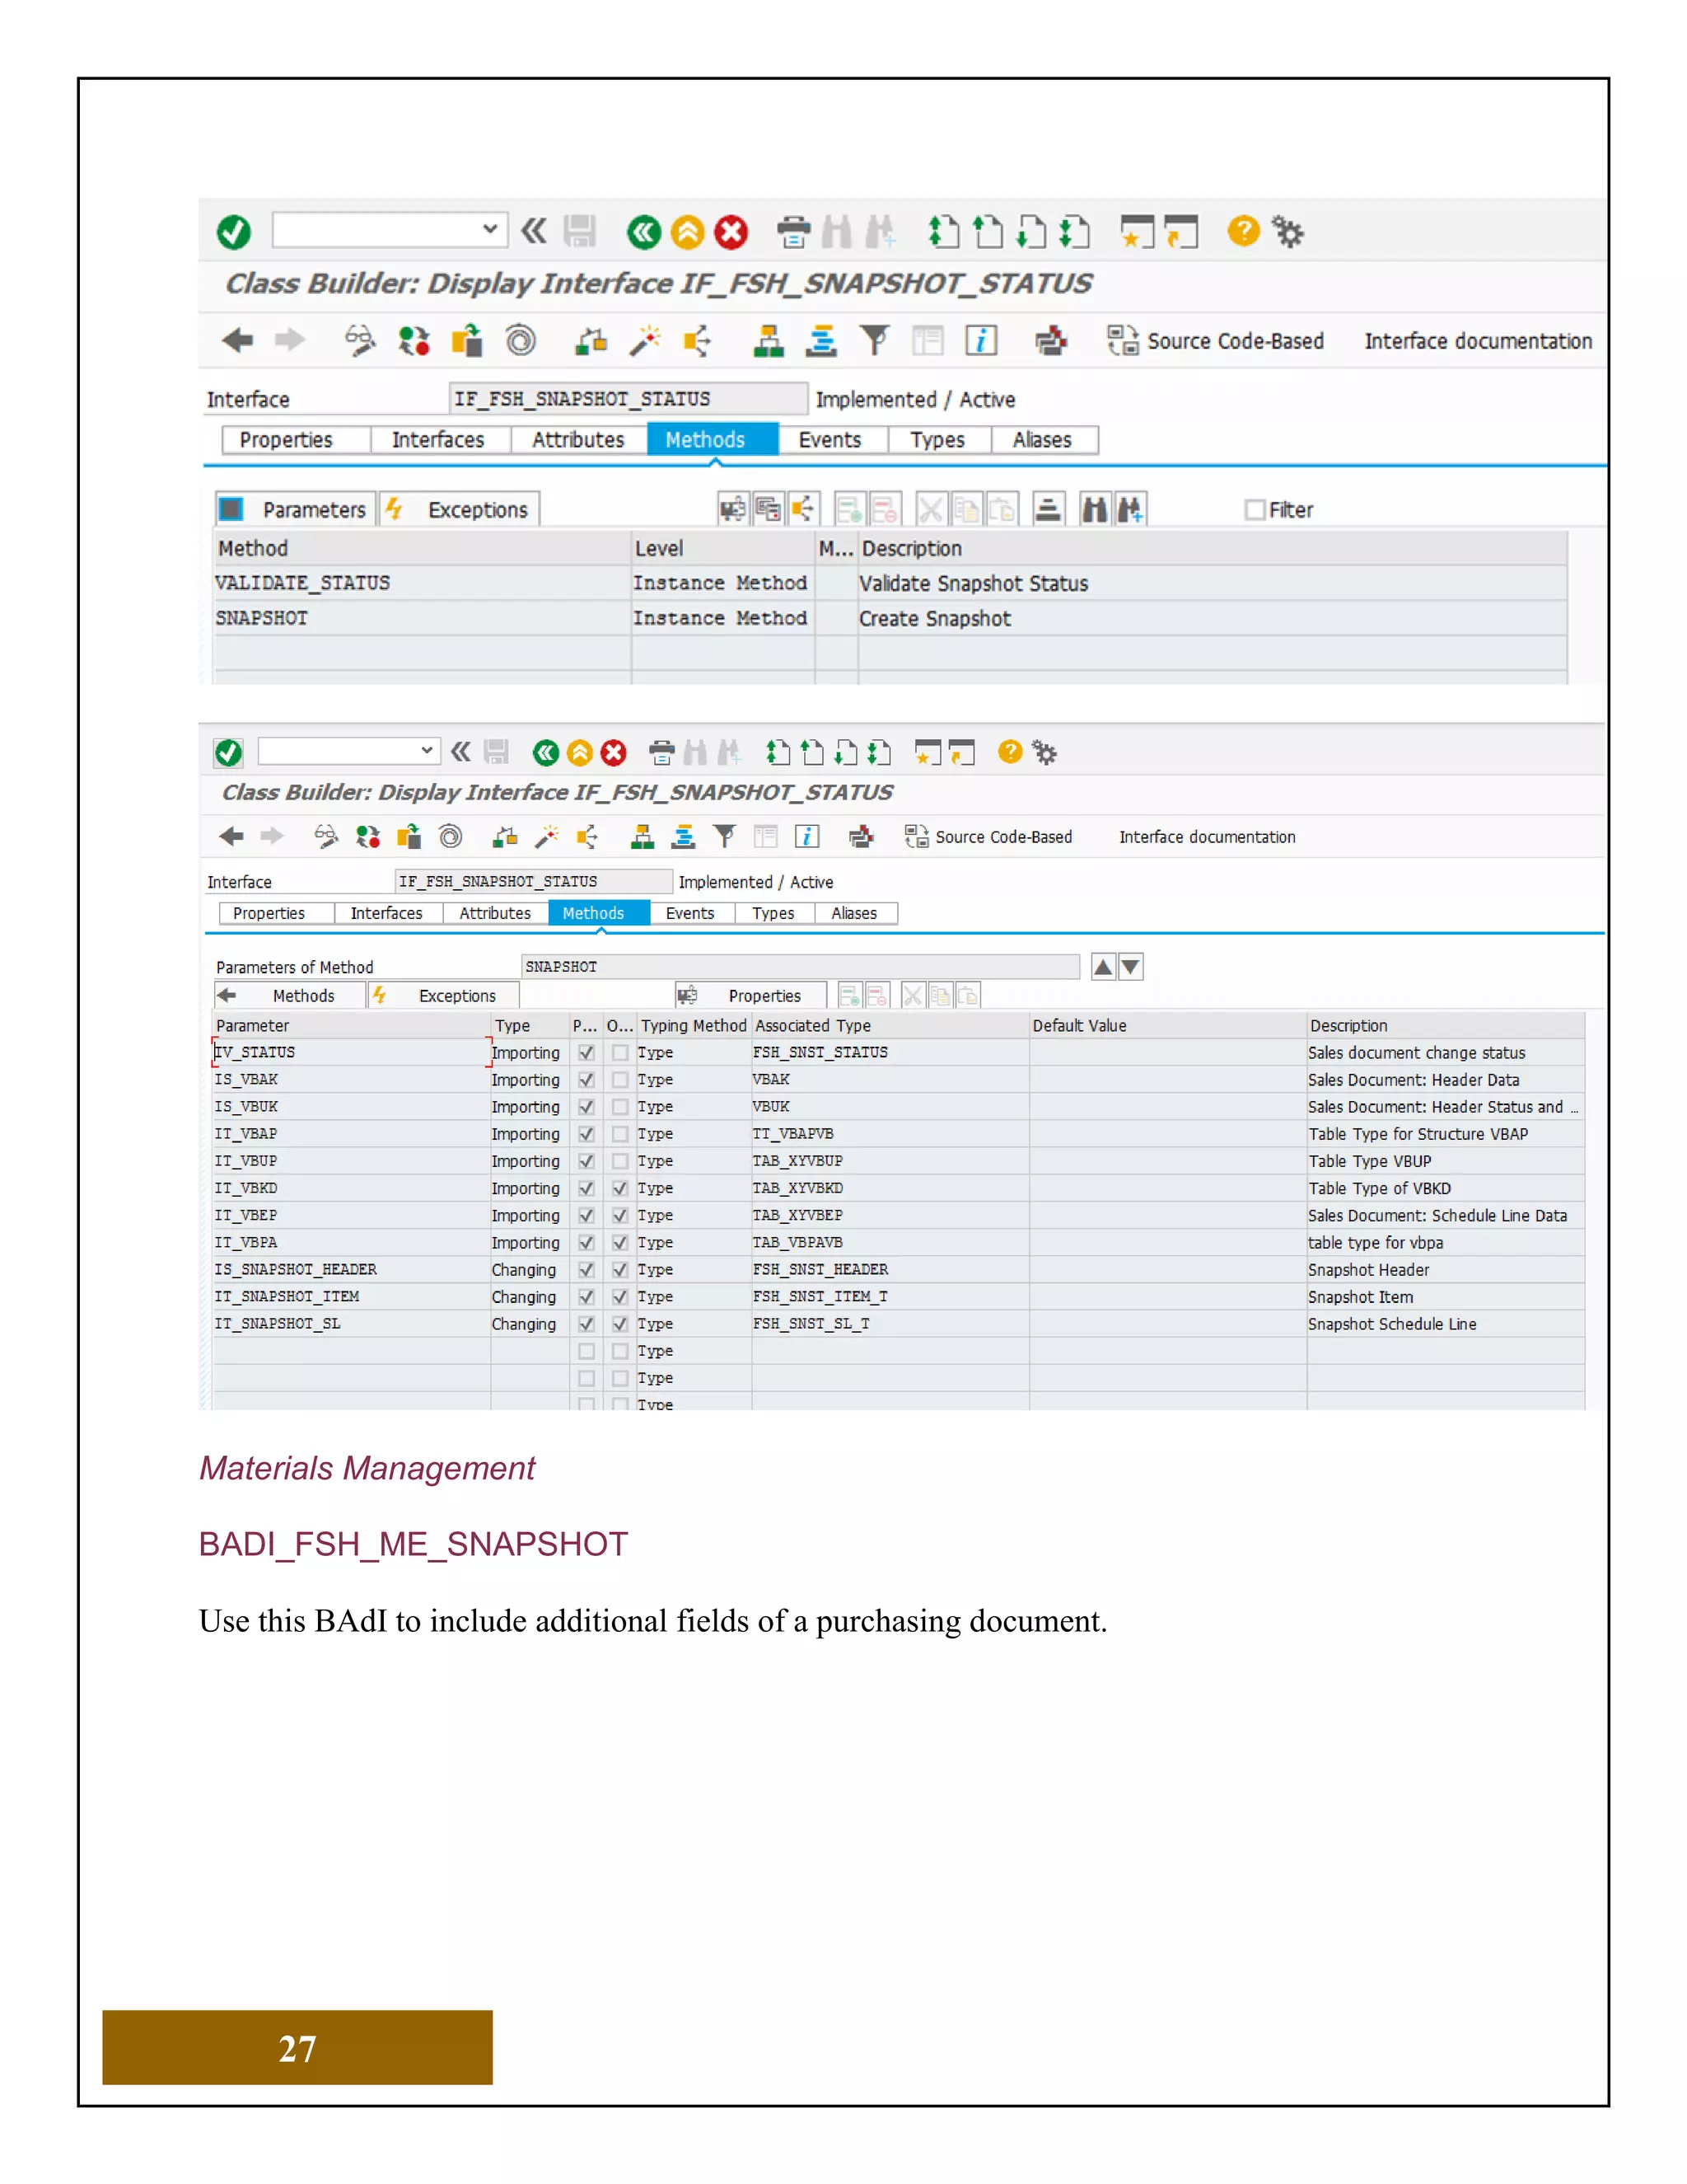Click Interface documentation in upper toolbar
This screenshot has width=1687, height=2184.
[x=1478, y=341]
